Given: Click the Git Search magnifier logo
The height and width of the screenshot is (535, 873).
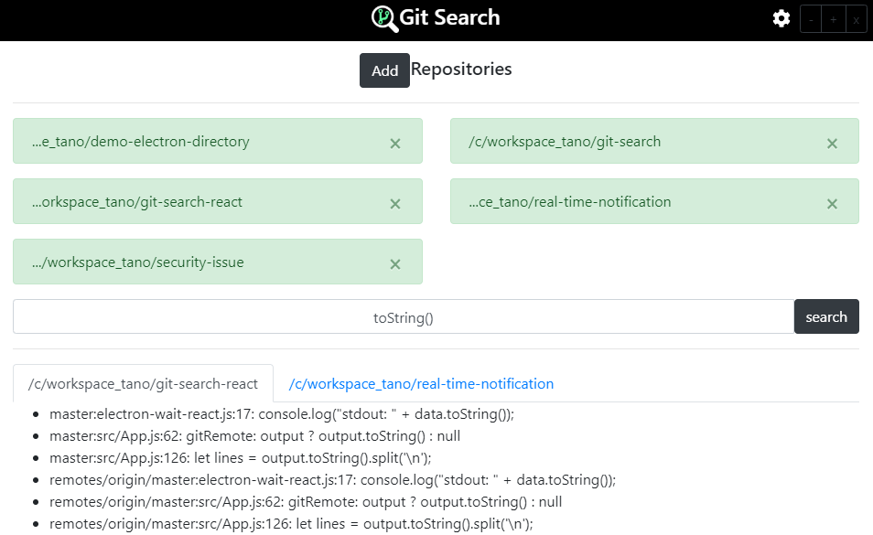Looking at the screenshot, I should 383,17.
